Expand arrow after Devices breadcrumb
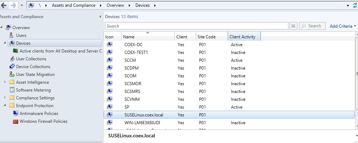The height and width of the screenshot is (143, 358). (155, 5)
